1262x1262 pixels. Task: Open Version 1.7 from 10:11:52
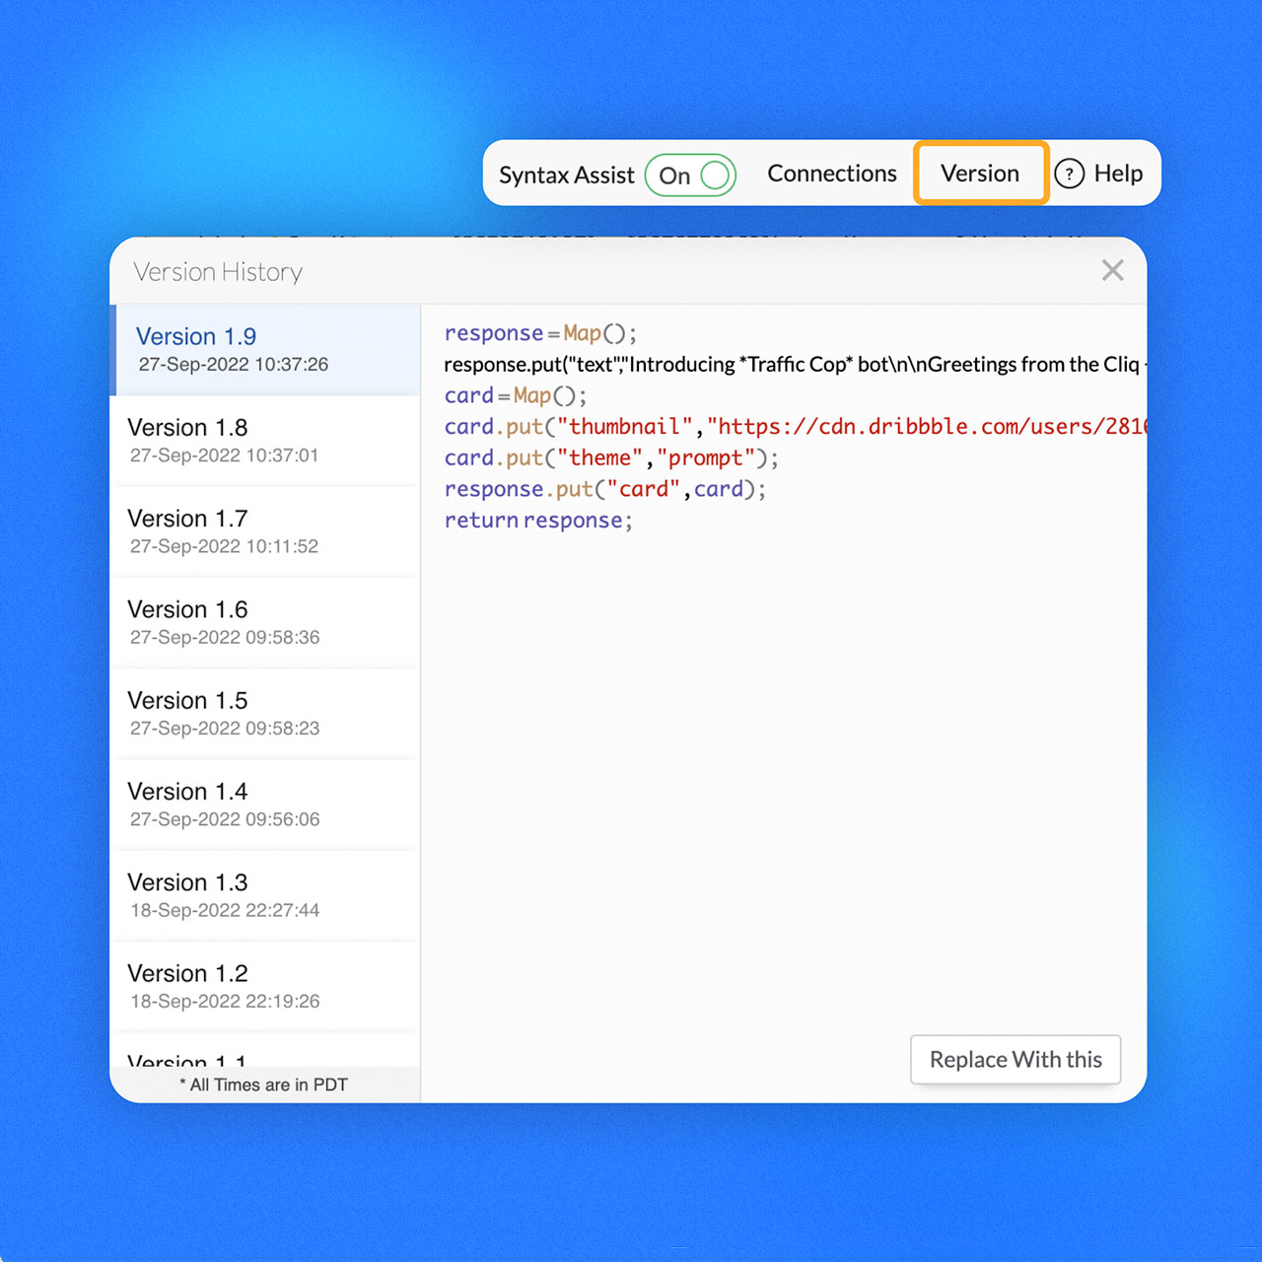coord(264,530)
